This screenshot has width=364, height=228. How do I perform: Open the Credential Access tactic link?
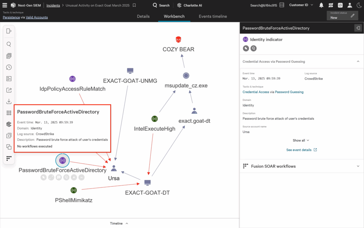(x=256, y=92)
